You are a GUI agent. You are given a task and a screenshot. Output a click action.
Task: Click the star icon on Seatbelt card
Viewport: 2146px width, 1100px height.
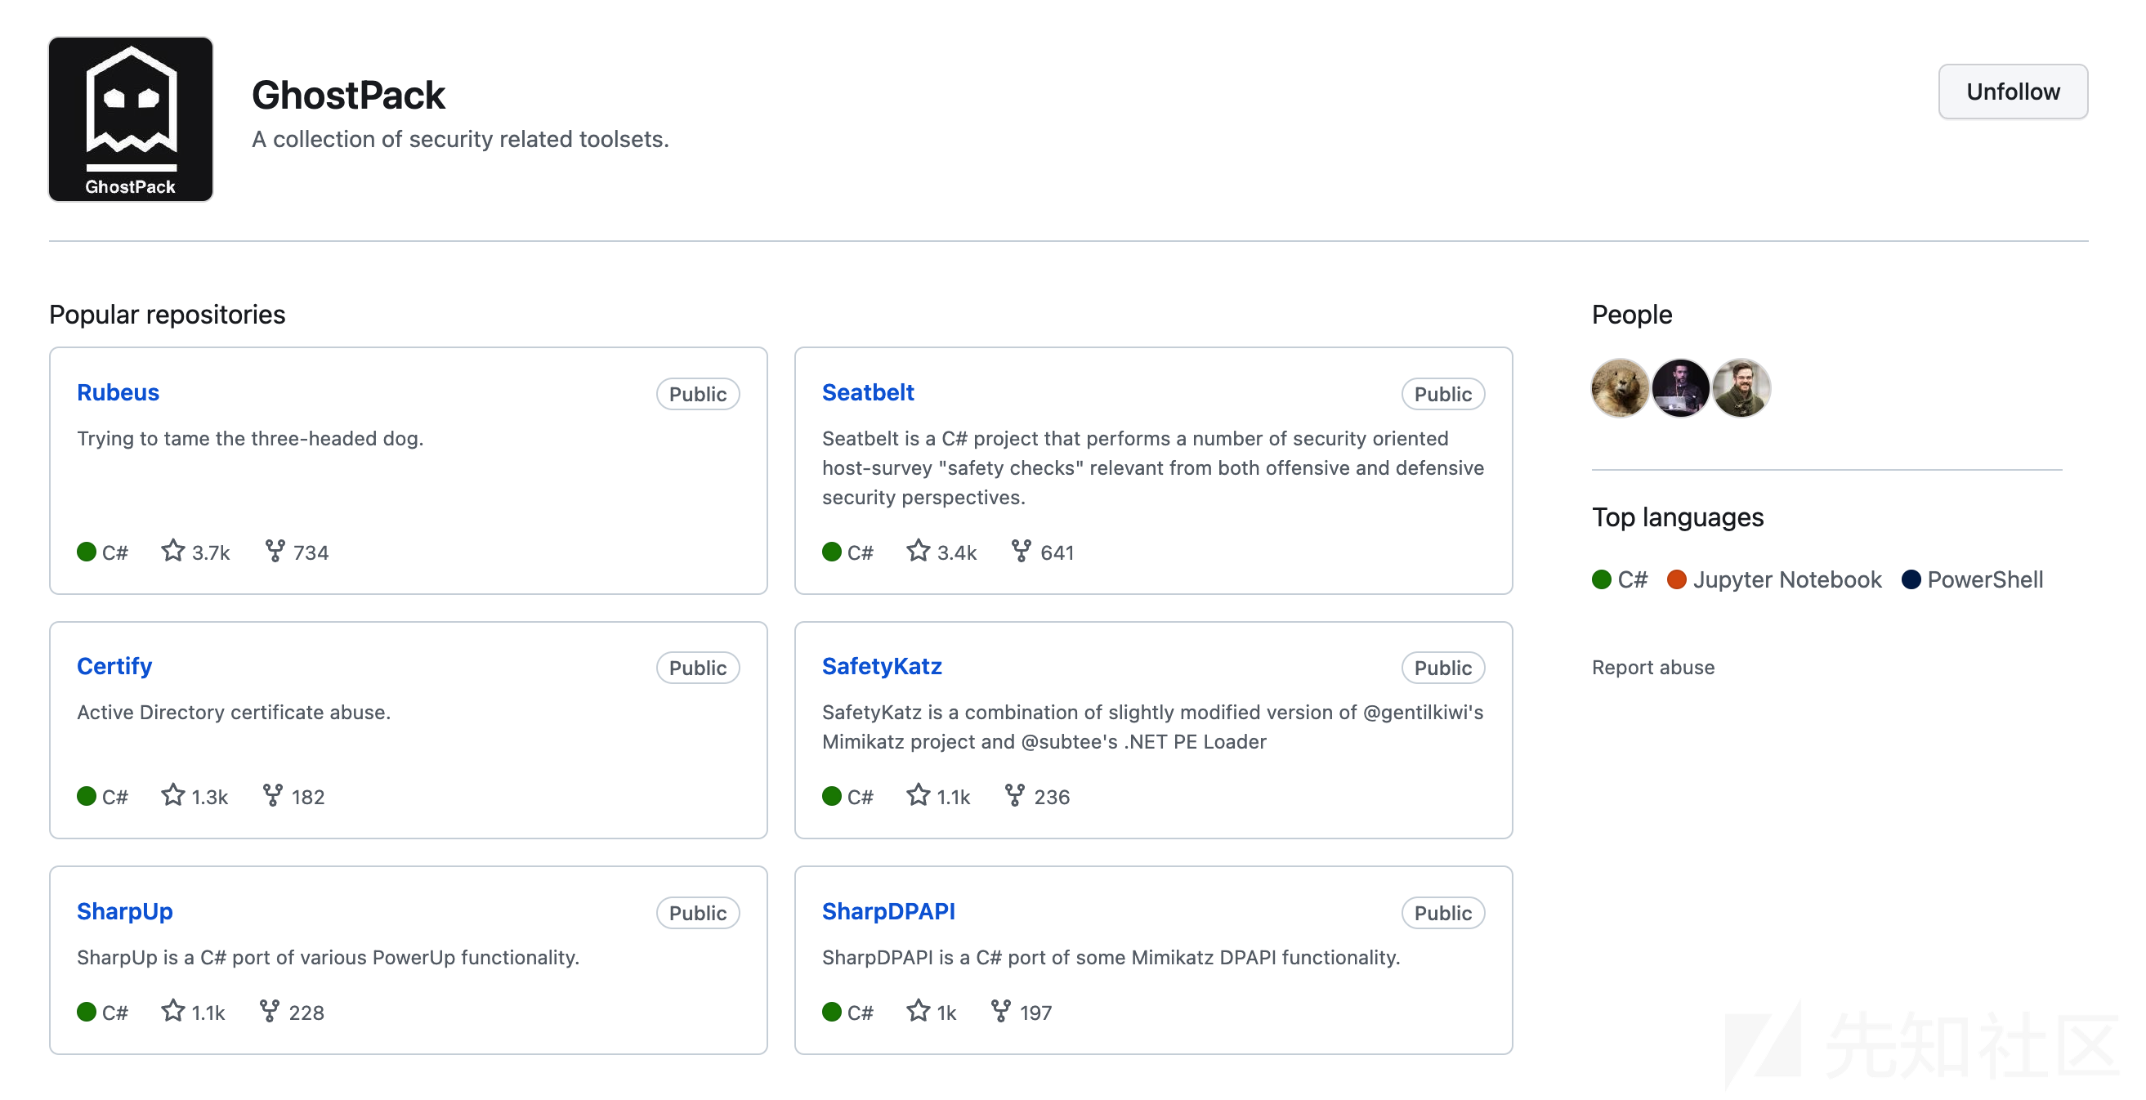point(918,551)
